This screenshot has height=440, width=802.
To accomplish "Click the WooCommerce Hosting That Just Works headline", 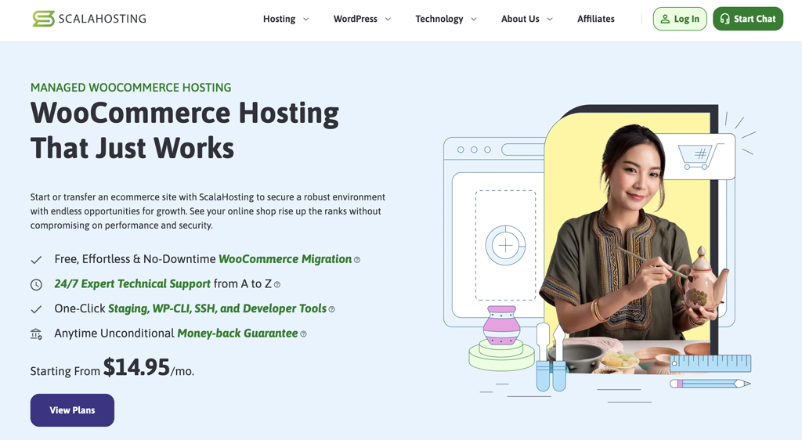I will click(x=185, y=130).
